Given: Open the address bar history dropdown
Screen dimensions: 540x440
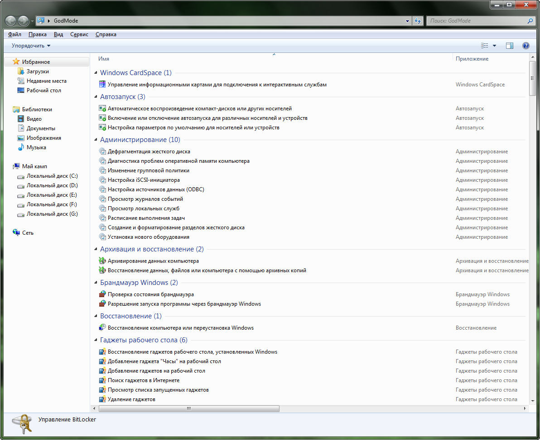Looking at the screenshot, I should coord(407,21).
